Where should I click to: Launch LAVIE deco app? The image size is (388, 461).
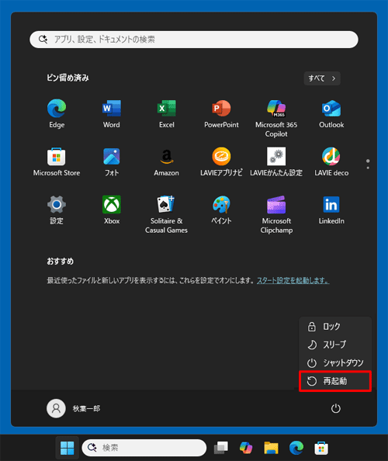click(x=331, y=161)
